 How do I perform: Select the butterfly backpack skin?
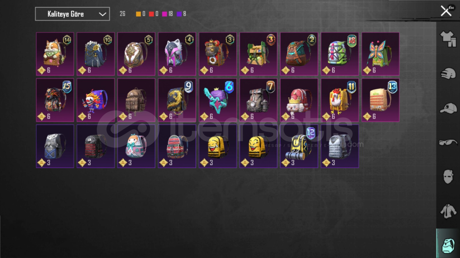pyautogui.click(x=380, y=54)
